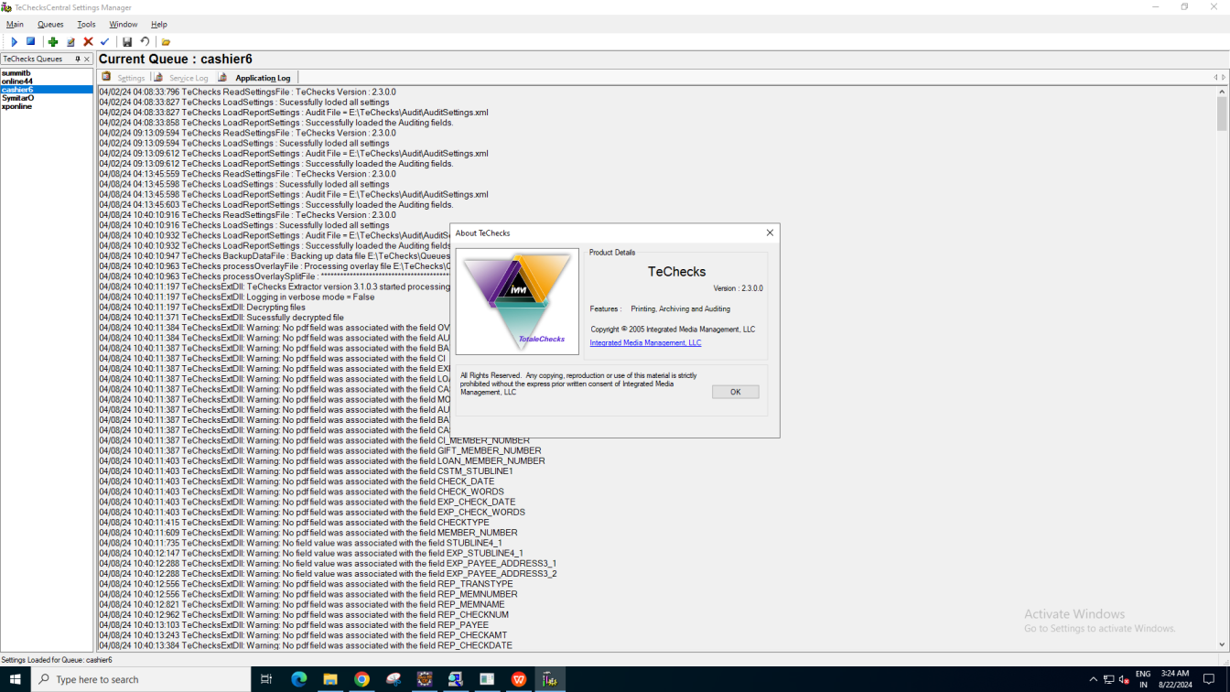Close the TeChecks Queues panel
Image resolution: width=1230 pixels, height=692 pixels.
(x=87, y=59)
